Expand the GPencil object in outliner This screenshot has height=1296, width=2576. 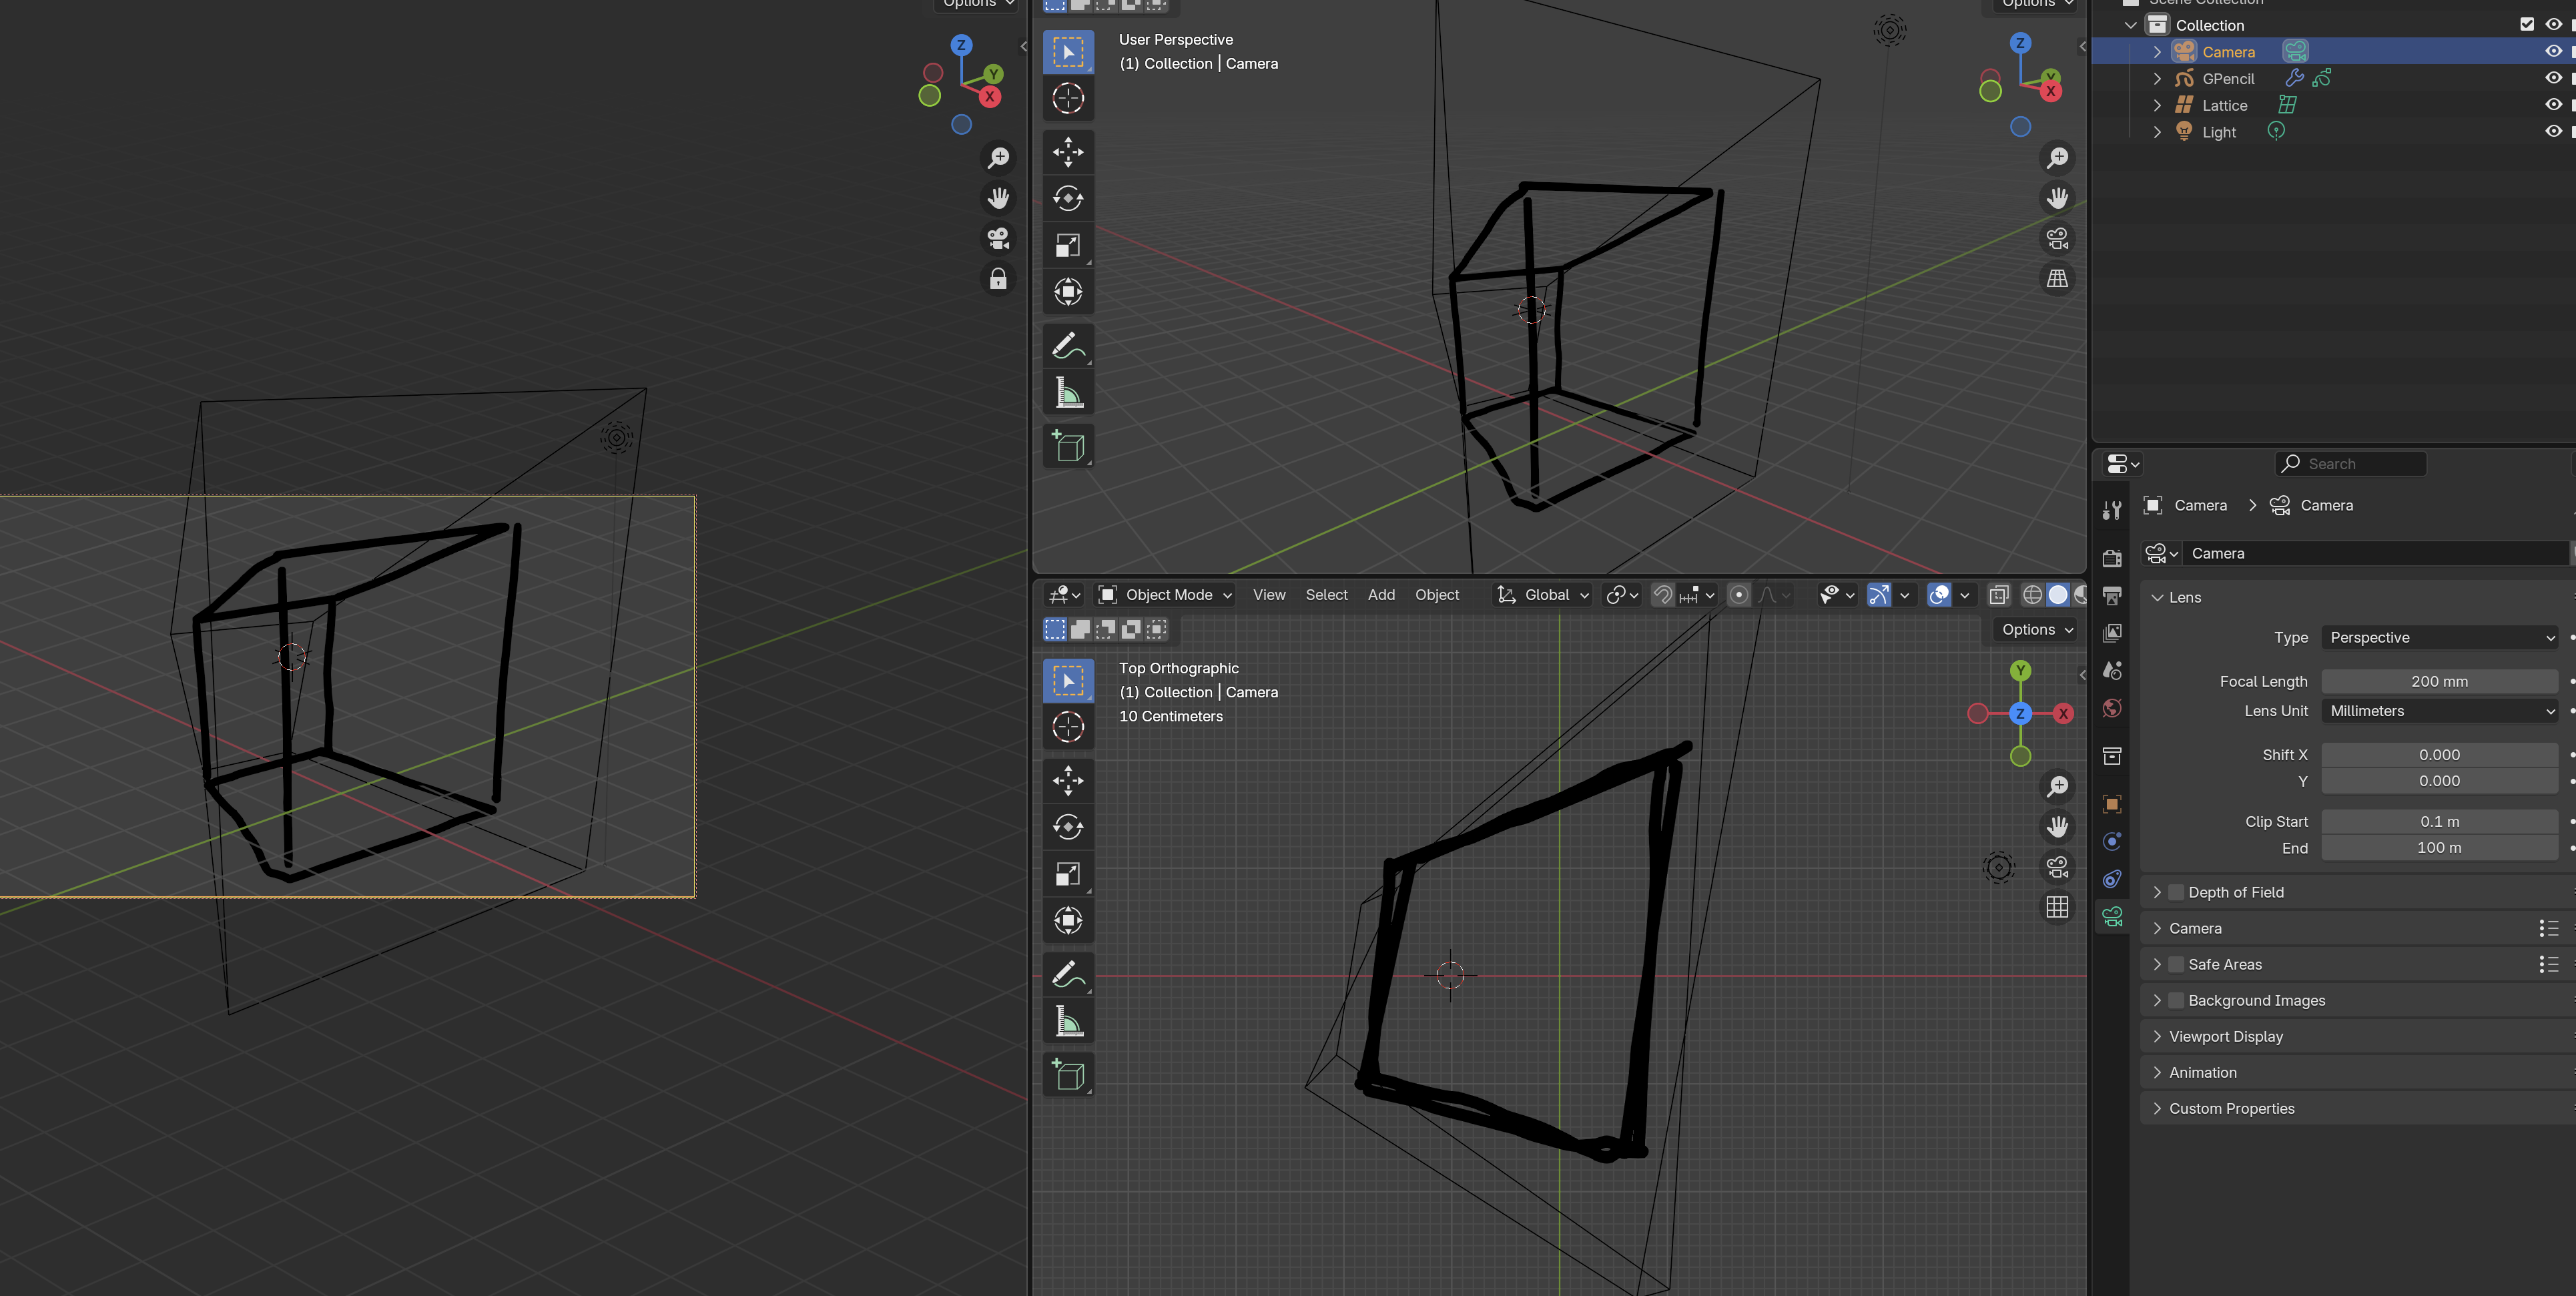(x=2157, y=78)
